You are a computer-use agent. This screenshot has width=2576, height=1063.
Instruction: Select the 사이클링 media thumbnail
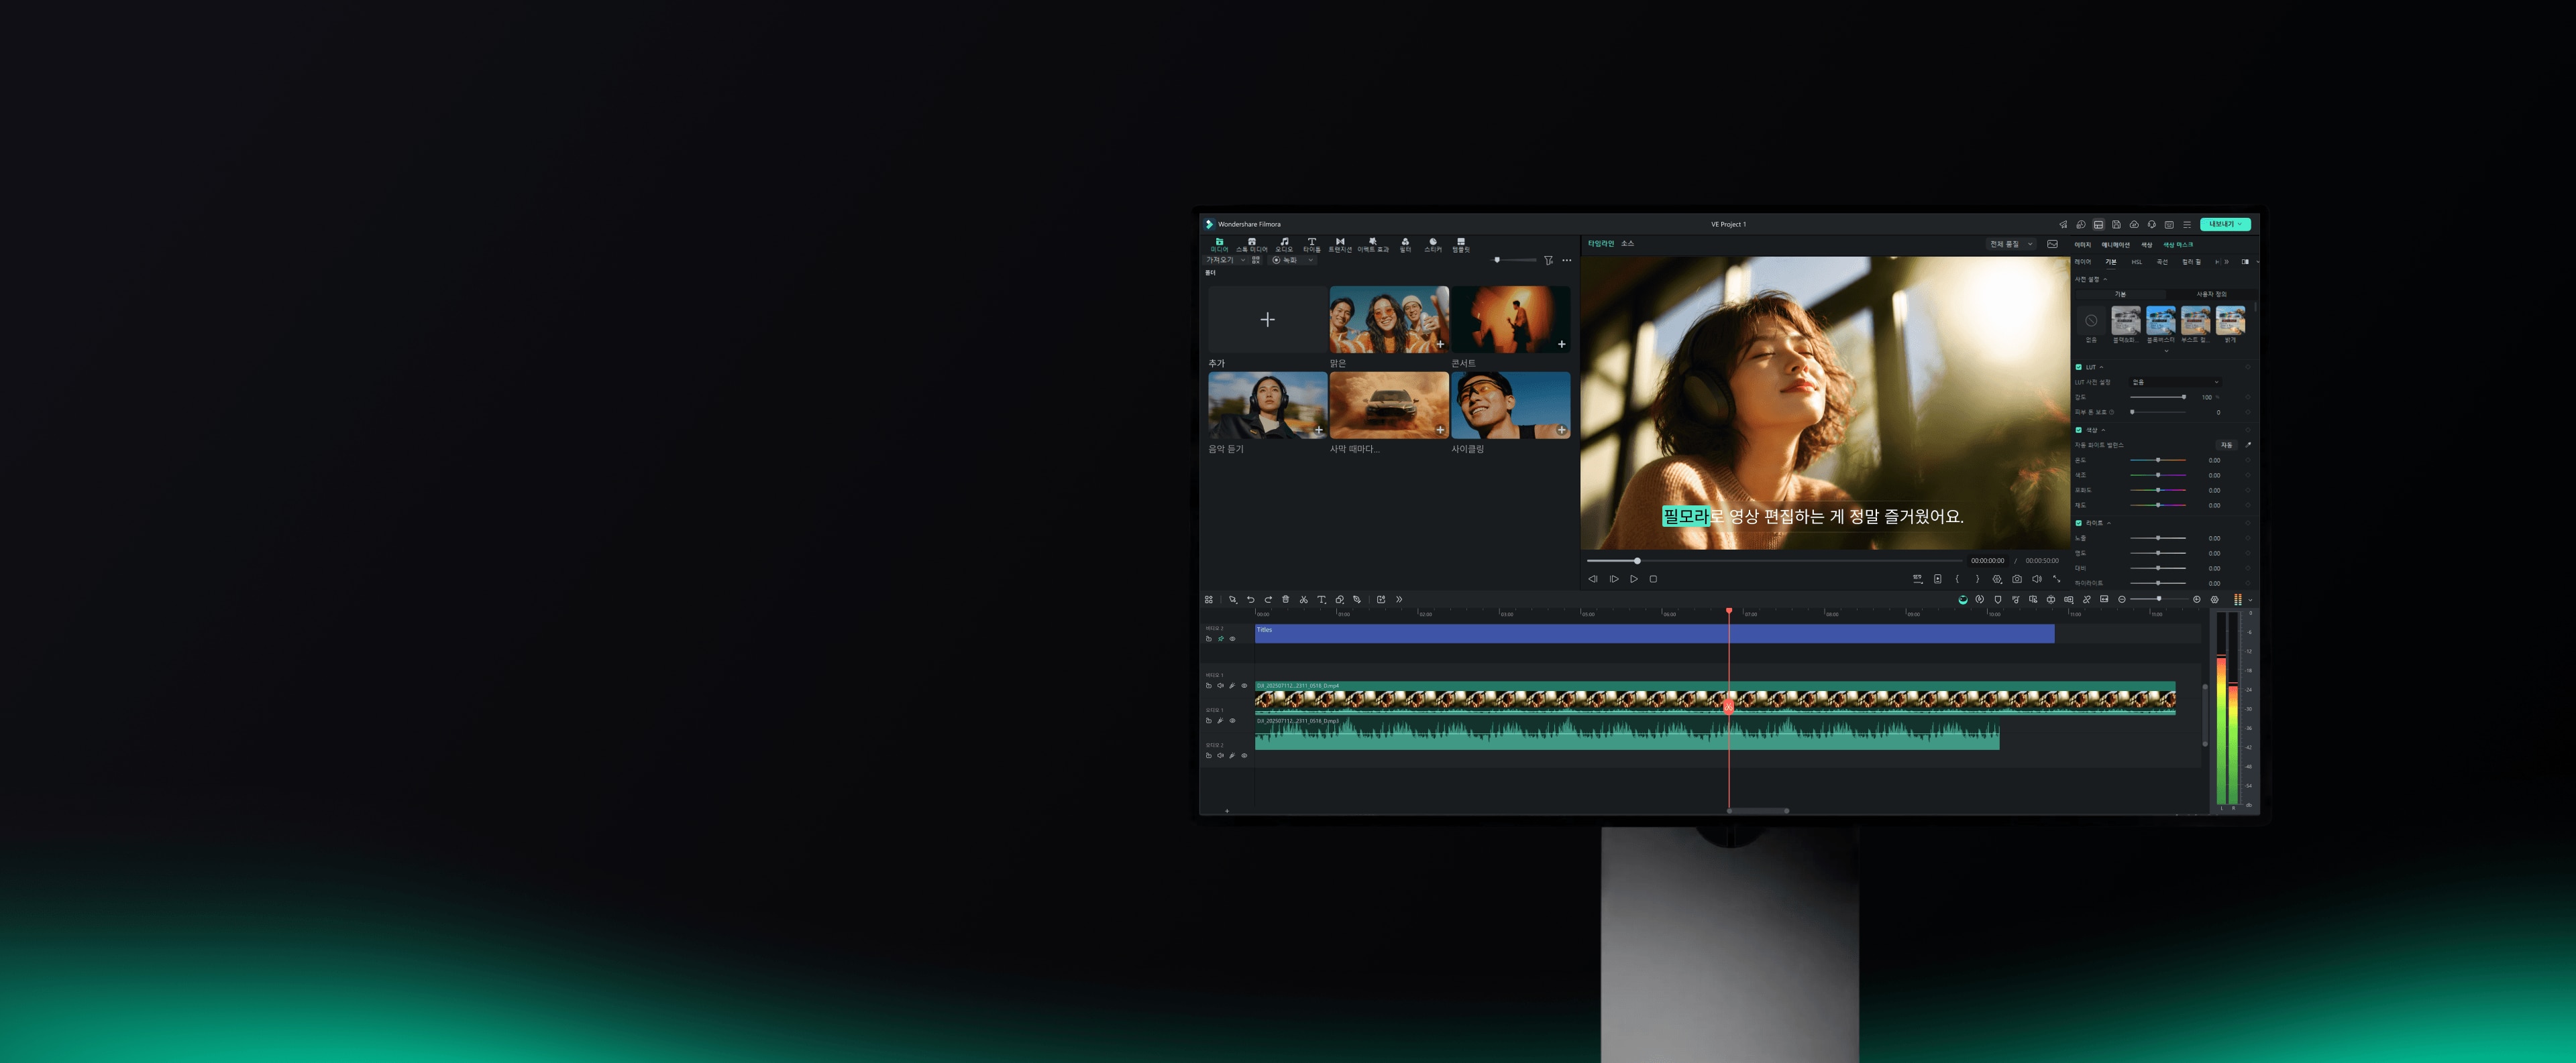[1510, 405]
